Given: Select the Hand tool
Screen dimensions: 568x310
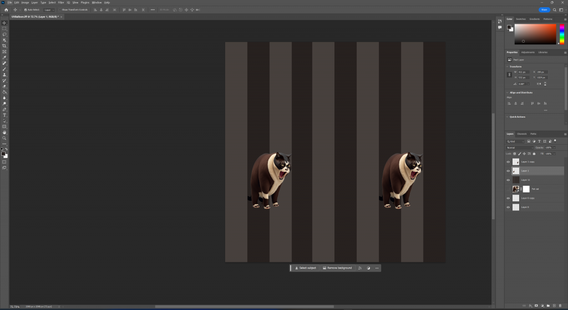Looking at the screenshot, I should (4, 133).
